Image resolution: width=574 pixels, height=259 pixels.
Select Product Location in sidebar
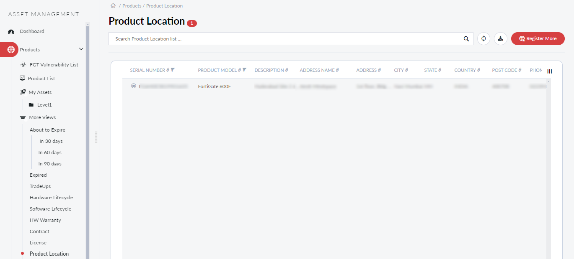coord(49,254)
